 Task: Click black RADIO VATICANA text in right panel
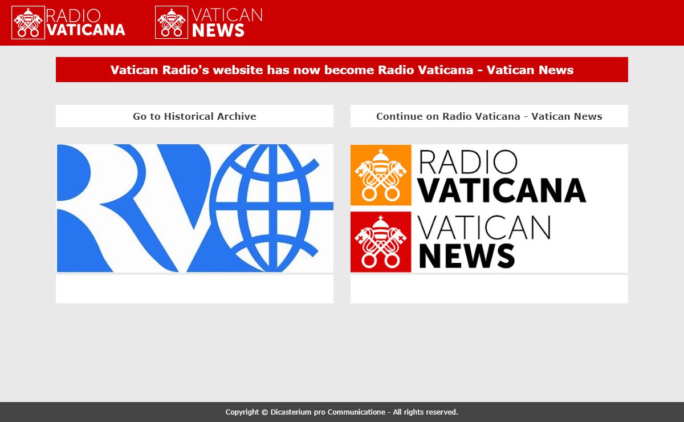502,177
